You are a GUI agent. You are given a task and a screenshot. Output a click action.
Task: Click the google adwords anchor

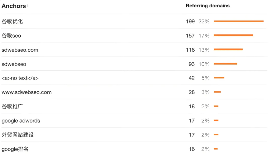(21, 121)
